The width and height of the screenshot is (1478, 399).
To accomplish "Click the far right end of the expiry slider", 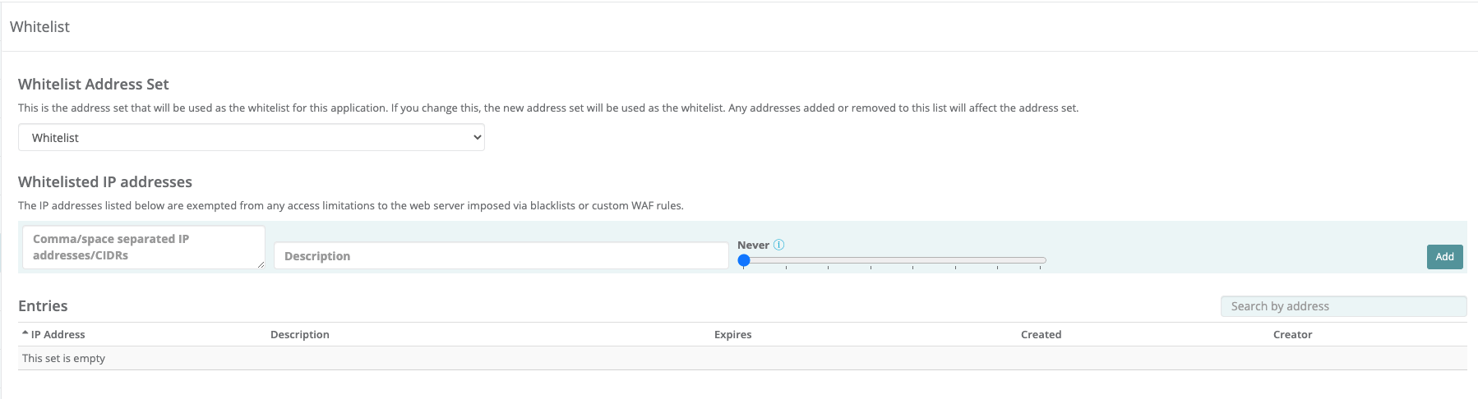I will coord(1041,261).
